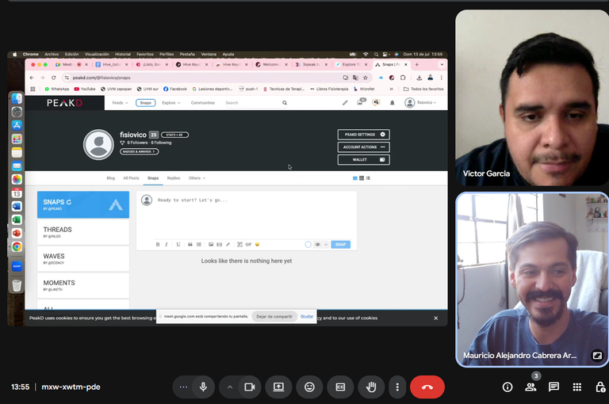
Task: Click the PeakD logo
Action: pos(64,103)
